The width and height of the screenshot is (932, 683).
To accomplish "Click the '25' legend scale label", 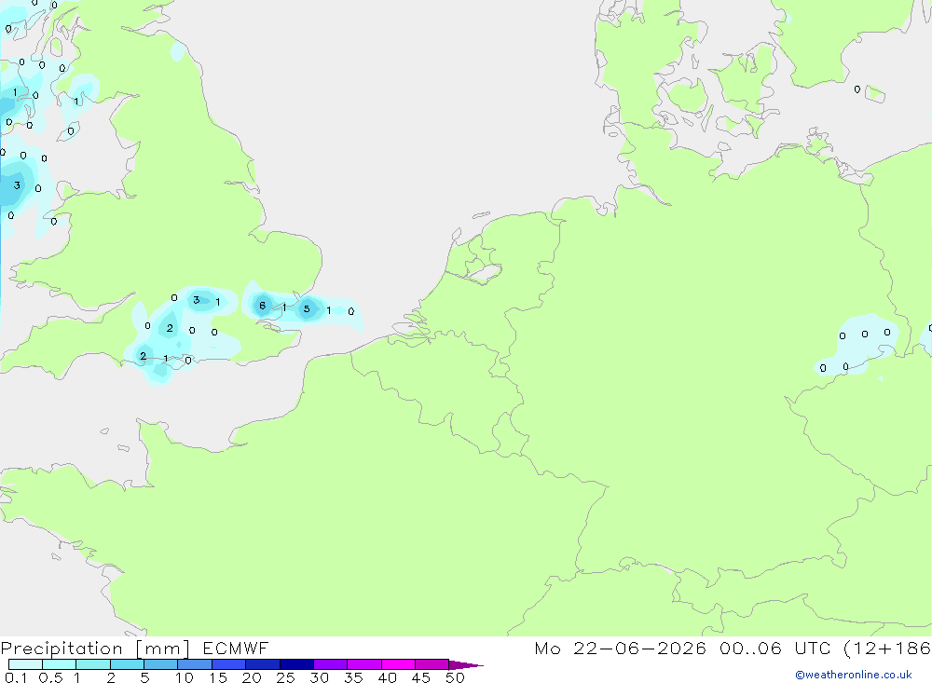I will click(285, 677).
